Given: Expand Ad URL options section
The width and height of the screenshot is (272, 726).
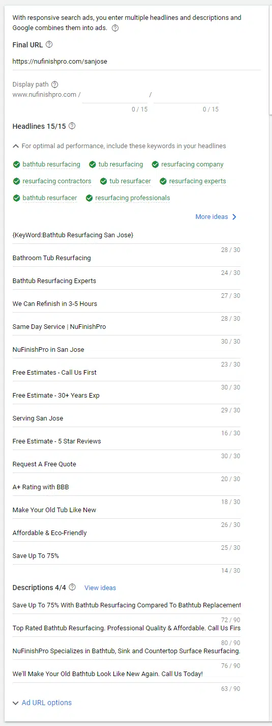Looking at the screenshot, I should coord(42,703).
